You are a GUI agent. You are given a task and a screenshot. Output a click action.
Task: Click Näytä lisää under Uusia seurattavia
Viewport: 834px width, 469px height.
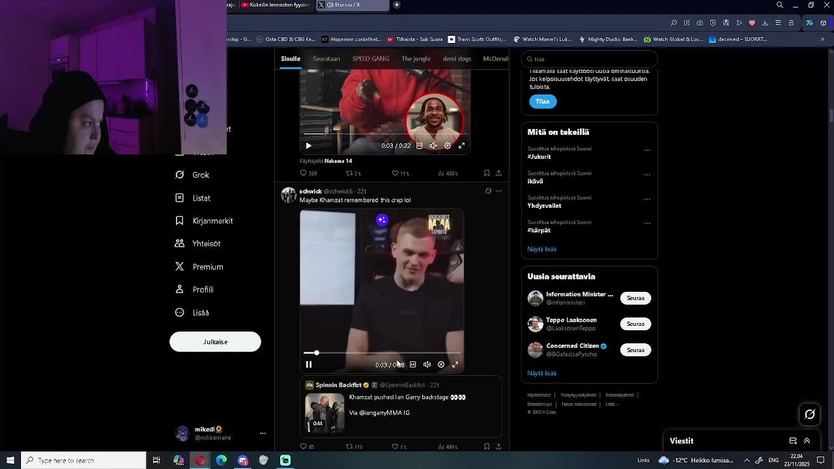pyautogui.click(x=541, y=373)
